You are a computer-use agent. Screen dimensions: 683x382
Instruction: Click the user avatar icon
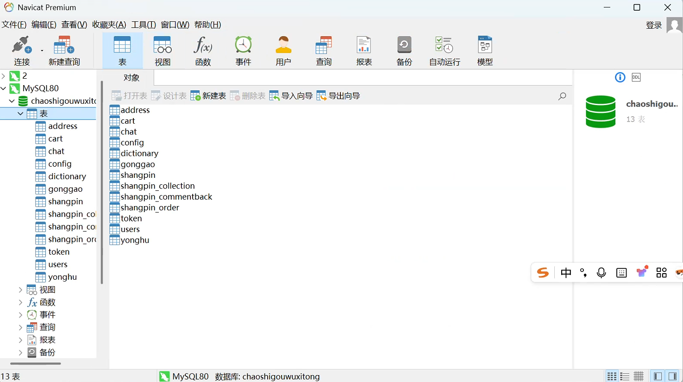pos(674,25)
